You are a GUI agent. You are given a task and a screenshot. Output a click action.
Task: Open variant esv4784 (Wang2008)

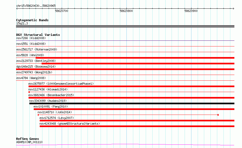click(x=31, y=78)
